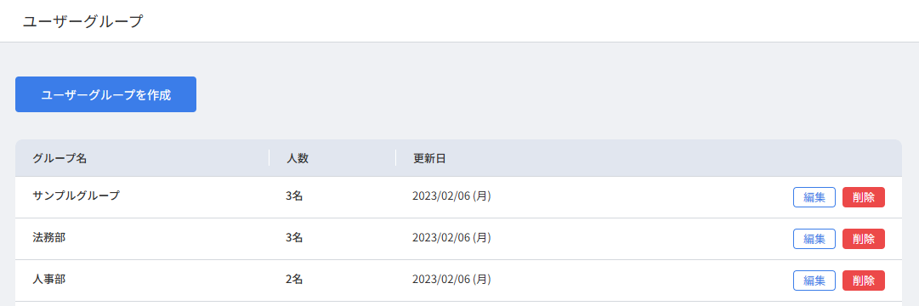Edit the 人事部 group

coord(814,280)
